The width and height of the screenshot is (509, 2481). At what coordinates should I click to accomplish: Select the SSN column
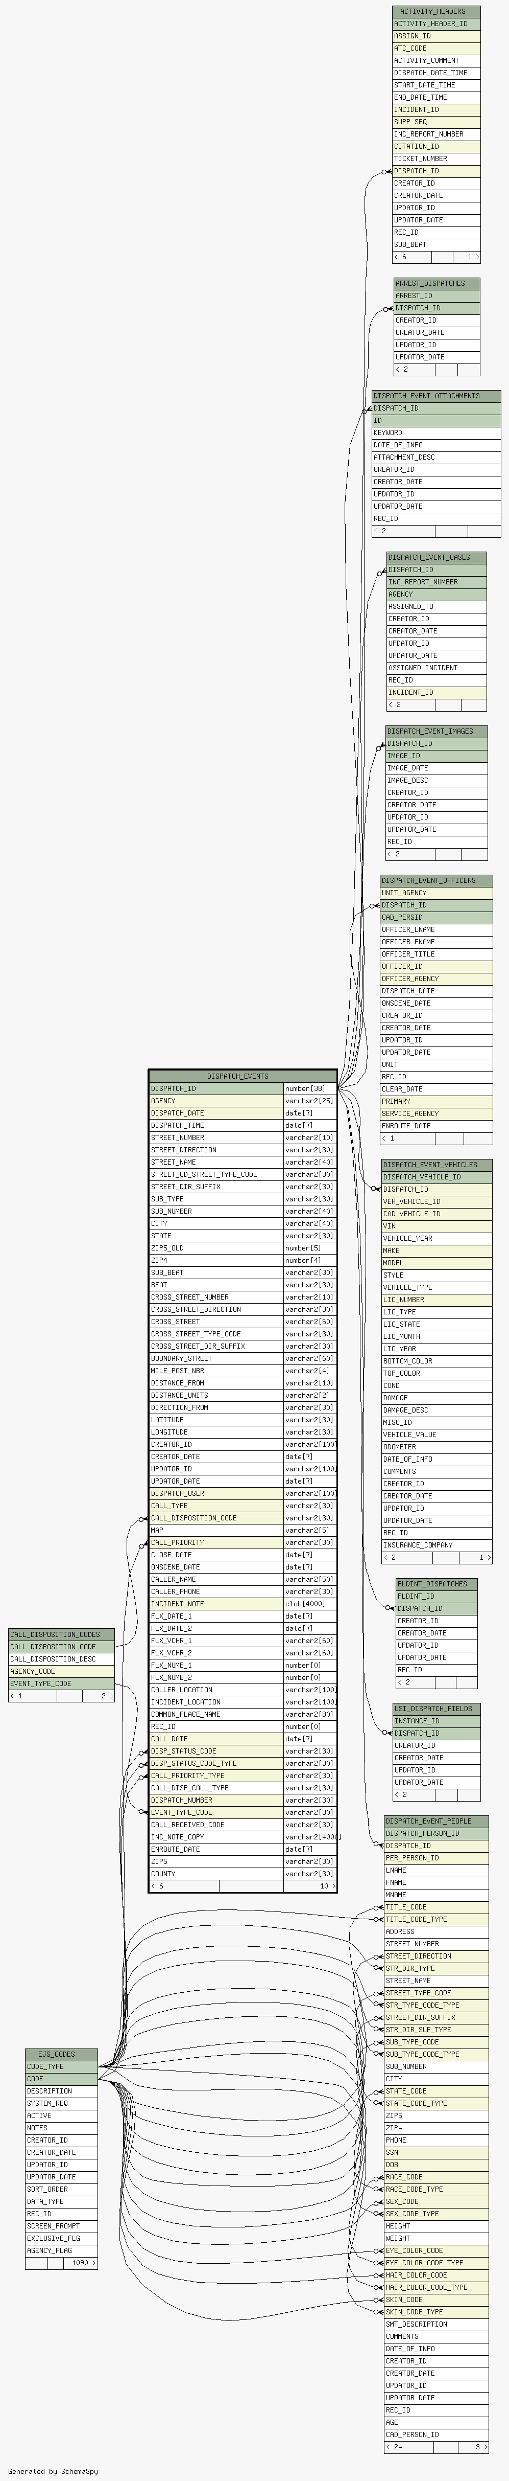click(436, 2153)
